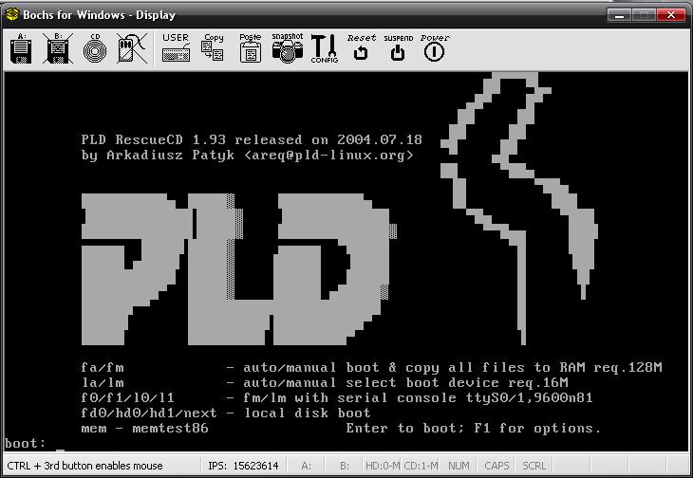
Task: Click the 'la/lm' boot option line
Action: (x=325, y=382)
